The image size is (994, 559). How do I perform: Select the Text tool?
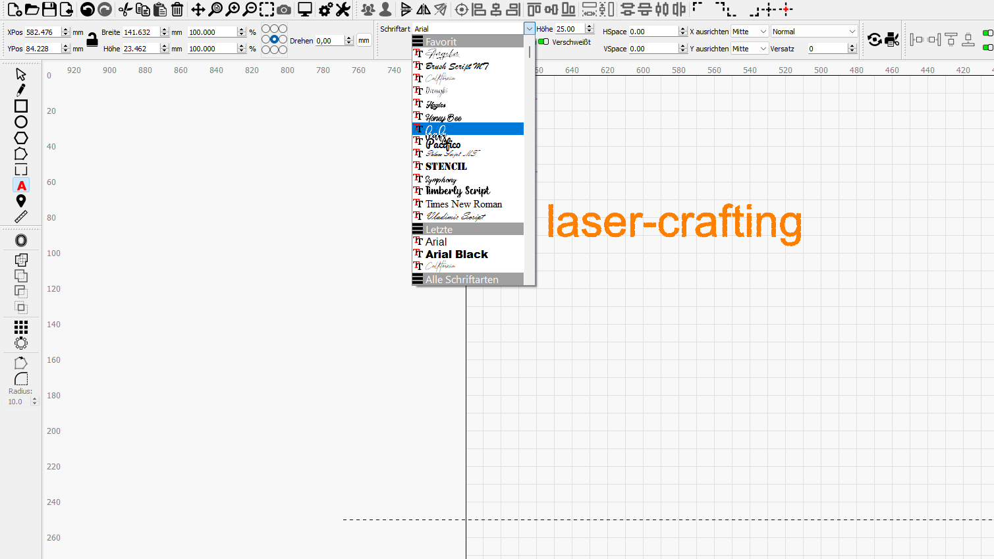pyautogui.click(x=20, y=185)
